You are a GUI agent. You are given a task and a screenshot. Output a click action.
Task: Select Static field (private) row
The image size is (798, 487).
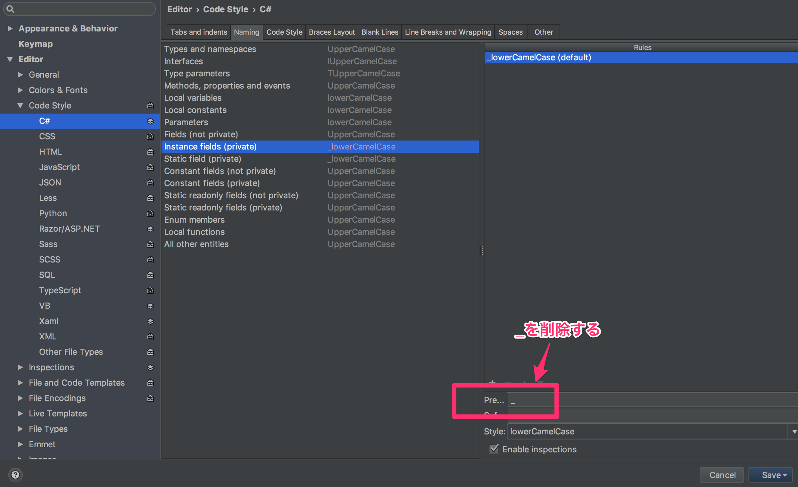[x=320, y=159]
